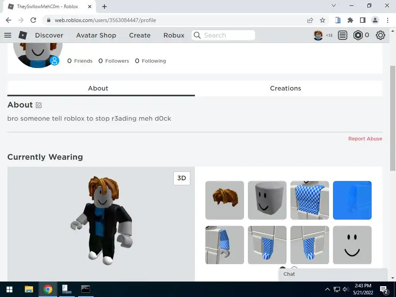
Task: View the 0 Following list
Action: pos(150,61)
